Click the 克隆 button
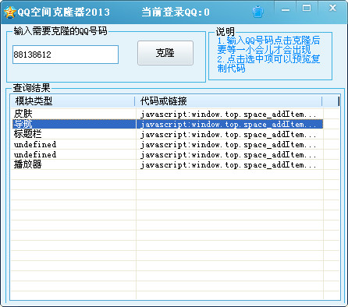Screen dimensions: 348x307 coord(165,53)
